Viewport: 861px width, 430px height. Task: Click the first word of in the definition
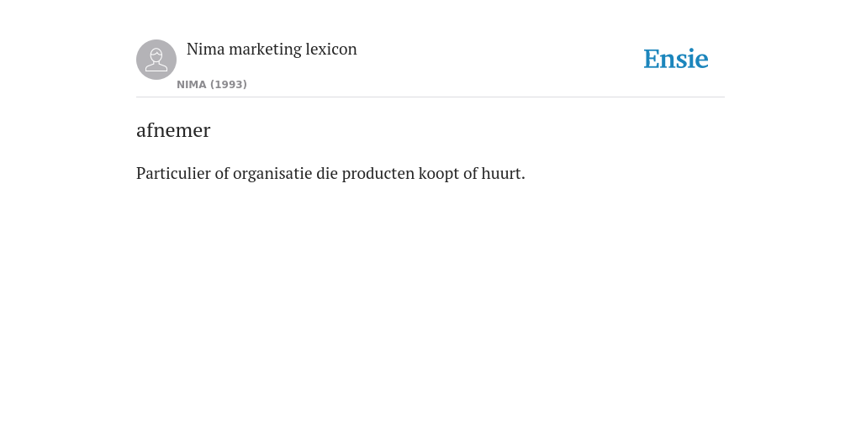coord(222,173)
